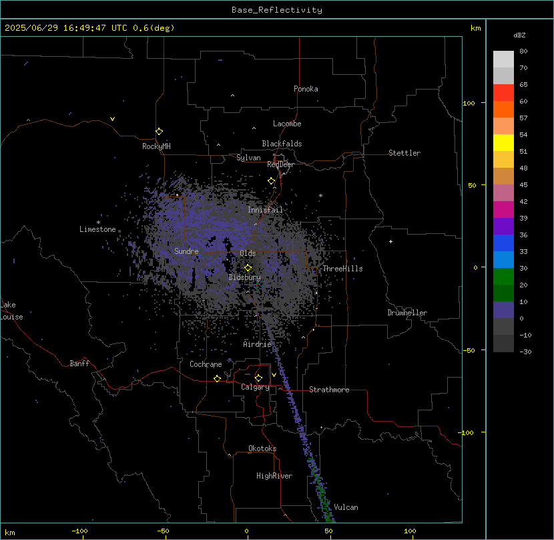This screenshot has width=554, height=540.
Task: Click the Limestone label
Action: (97, 229)
